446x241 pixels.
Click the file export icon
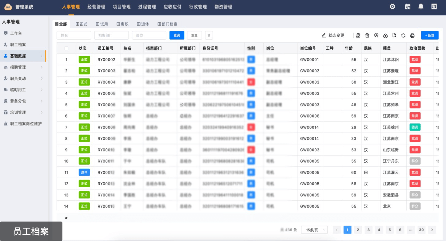click(x=394, y=35)
